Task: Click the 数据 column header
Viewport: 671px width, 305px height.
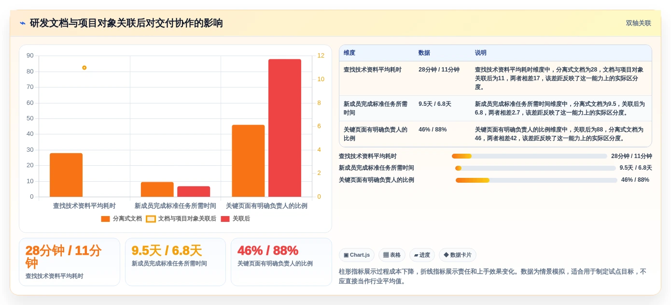Action: click(x=424, y=53)
